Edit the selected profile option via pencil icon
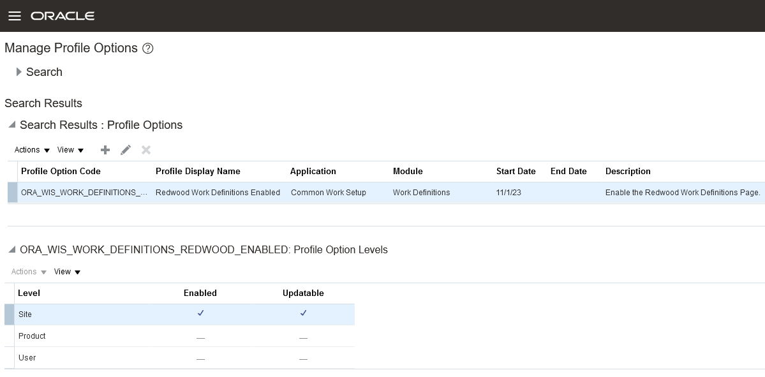Image resolution: width=765 pixels, height=377 pixels. click(x=125, y=149)
